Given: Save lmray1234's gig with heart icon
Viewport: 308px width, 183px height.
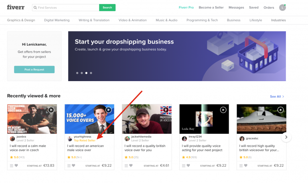Looking at the screenshot, I should 188,165.
